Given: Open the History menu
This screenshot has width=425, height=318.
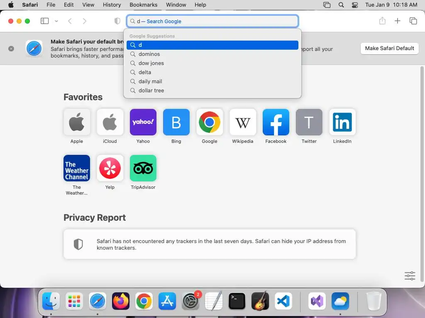Looking at the screenshot, I should (112, 5).
